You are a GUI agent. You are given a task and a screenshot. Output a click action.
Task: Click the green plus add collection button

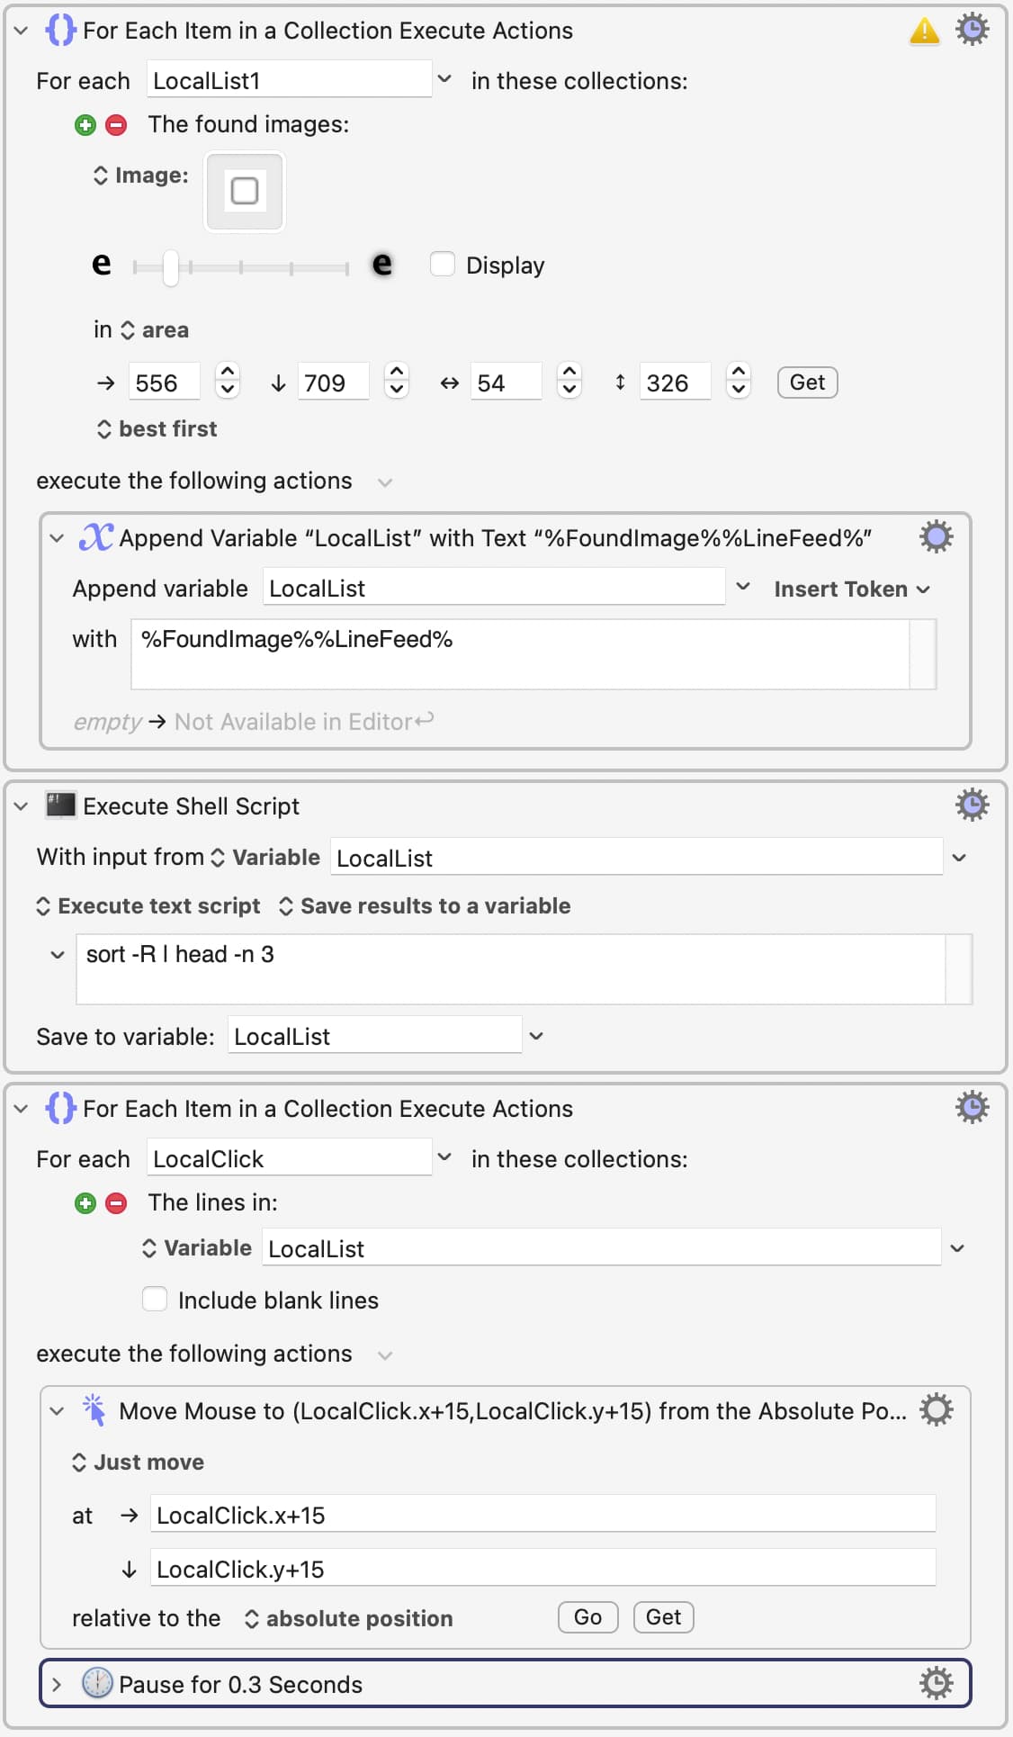[x=85, y=125]
